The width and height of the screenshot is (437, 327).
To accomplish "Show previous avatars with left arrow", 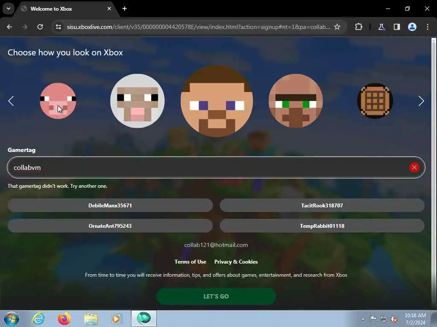I will click(11, 101).
